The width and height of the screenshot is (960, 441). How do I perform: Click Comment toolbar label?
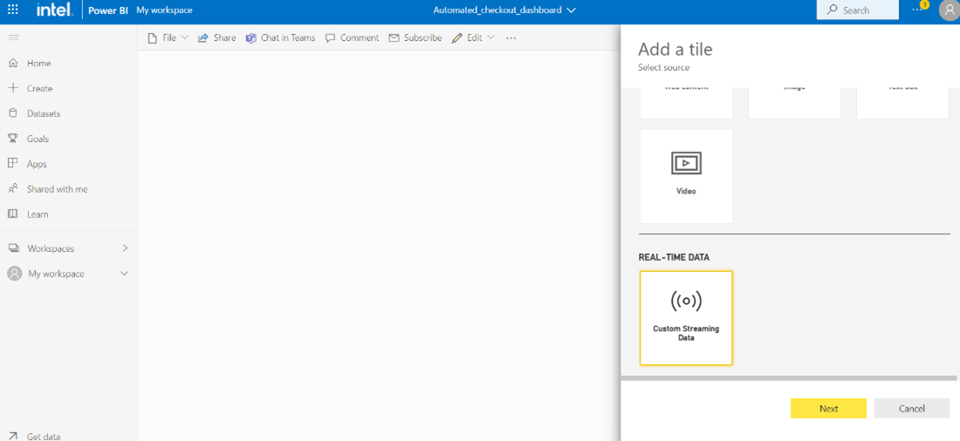point(360,38)
